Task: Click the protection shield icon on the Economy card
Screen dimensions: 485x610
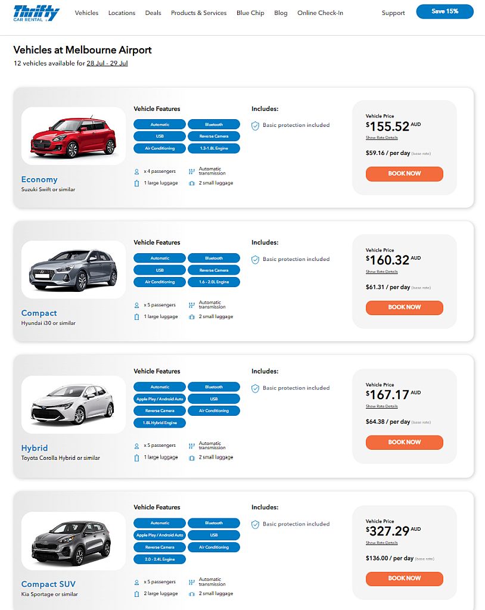Action: click(x=255, y=126)
